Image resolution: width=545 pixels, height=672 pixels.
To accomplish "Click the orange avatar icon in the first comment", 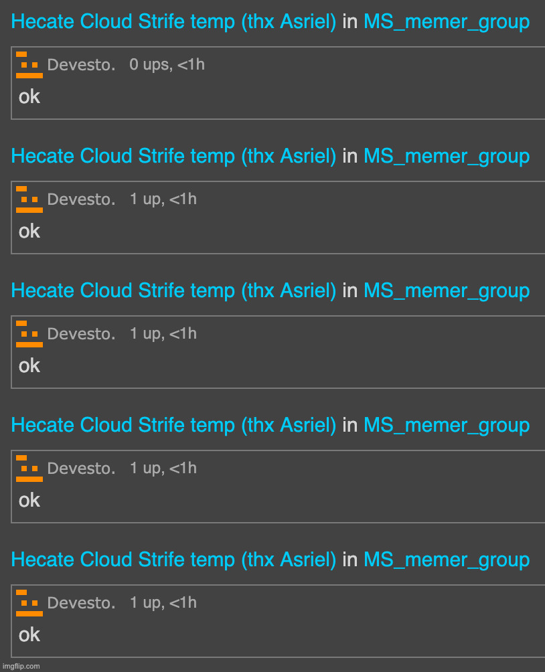I will (29, 65).
